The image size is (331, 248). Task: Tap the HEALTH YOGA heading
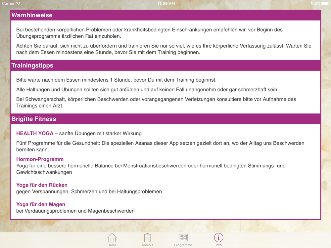pos(35,134)
